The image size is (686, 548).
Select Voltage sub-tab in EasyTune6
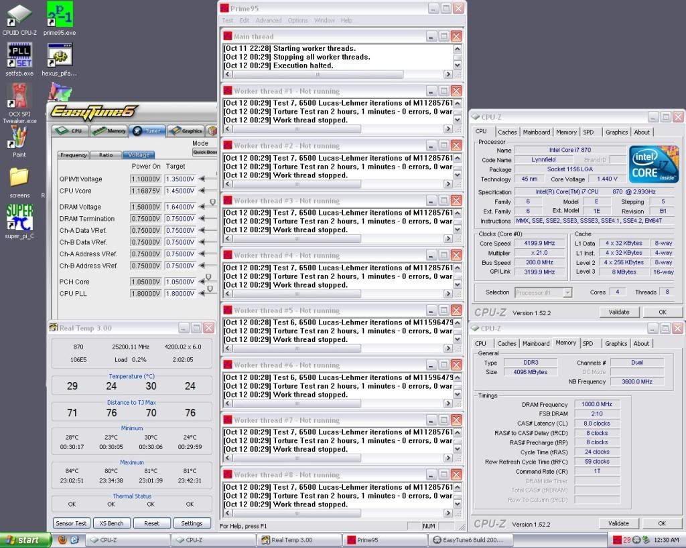click(x=139, y=155)
